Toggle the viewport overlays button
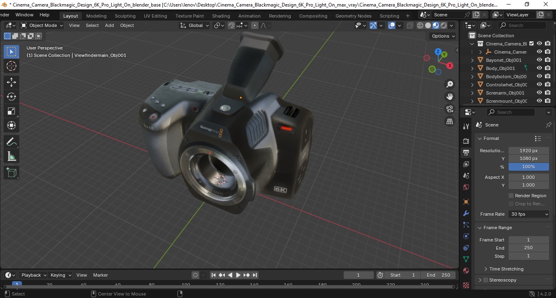The width and height of the screenshot is (556, 298). click(x=392, y=25)
